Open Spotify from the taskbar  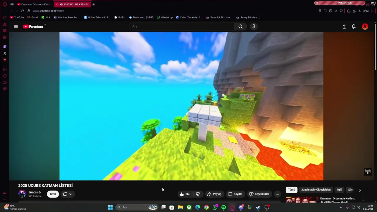coord(224,207)
